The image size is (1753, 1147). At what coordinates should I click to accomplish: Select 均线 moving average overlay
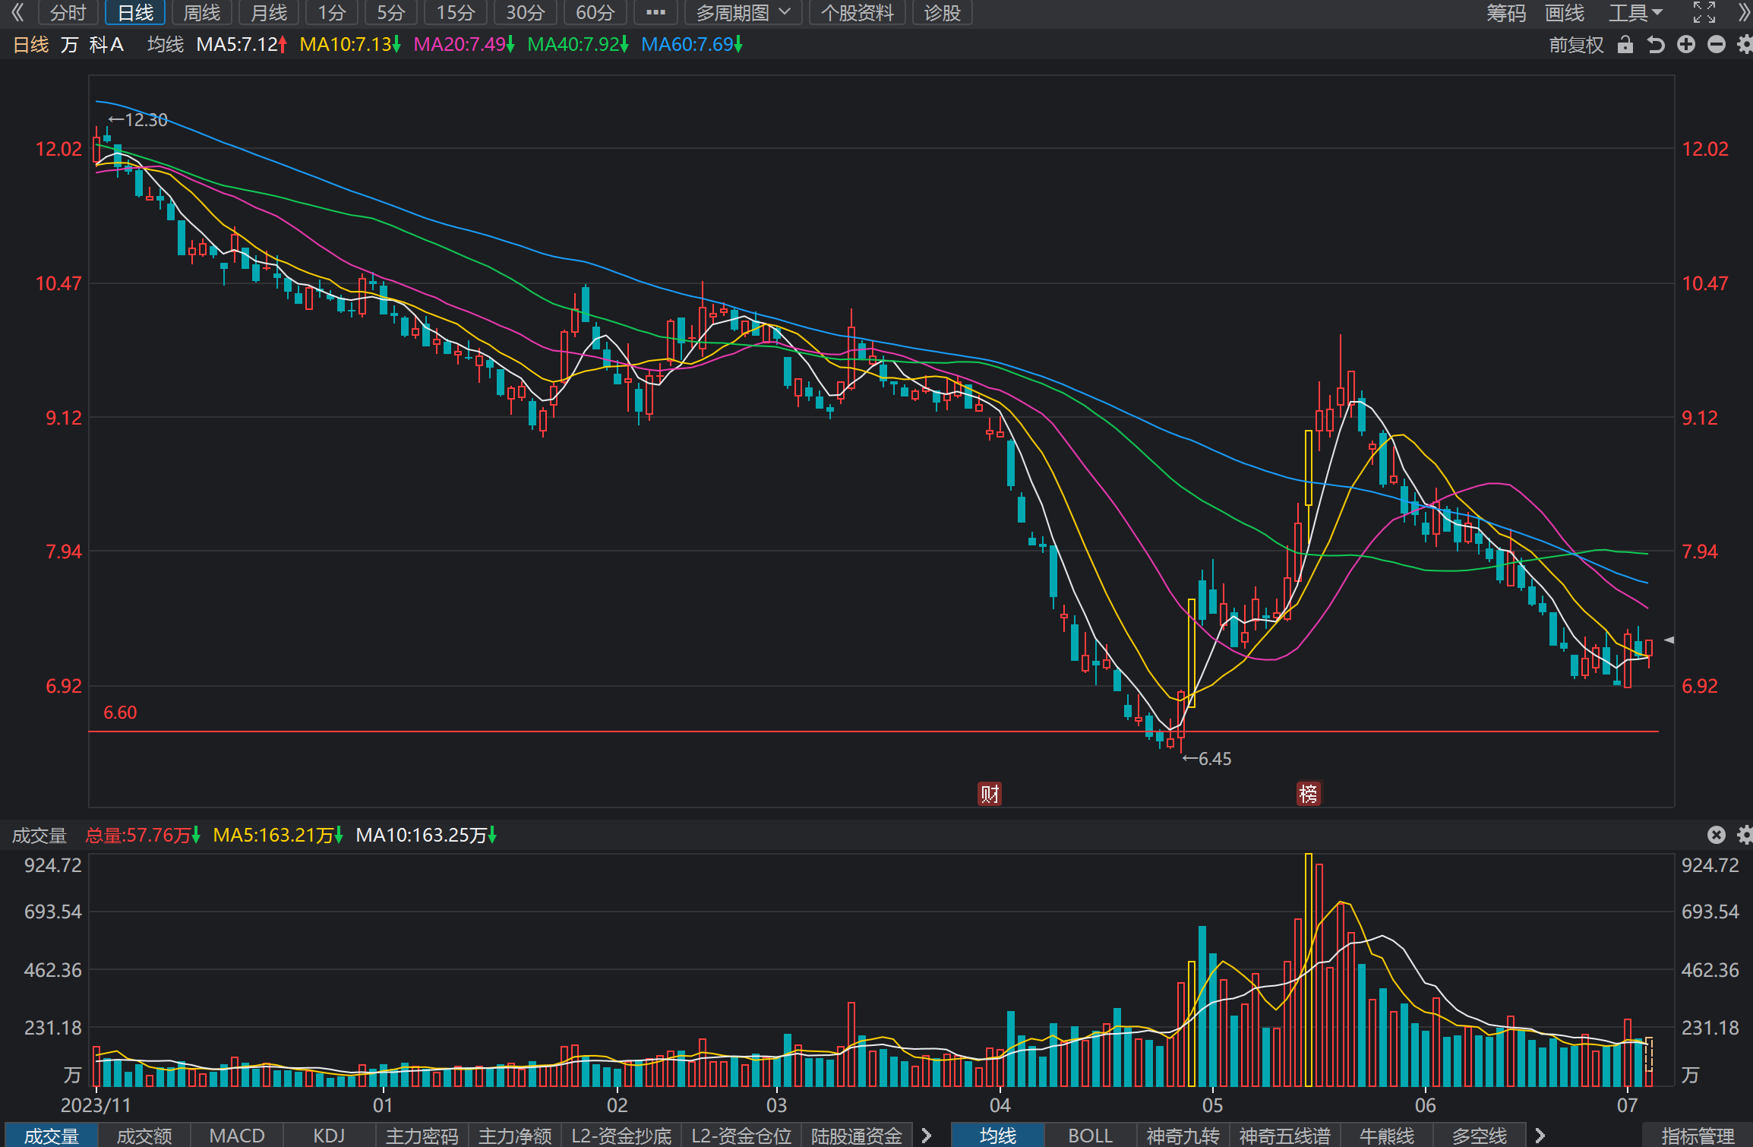coord(998,1136)
